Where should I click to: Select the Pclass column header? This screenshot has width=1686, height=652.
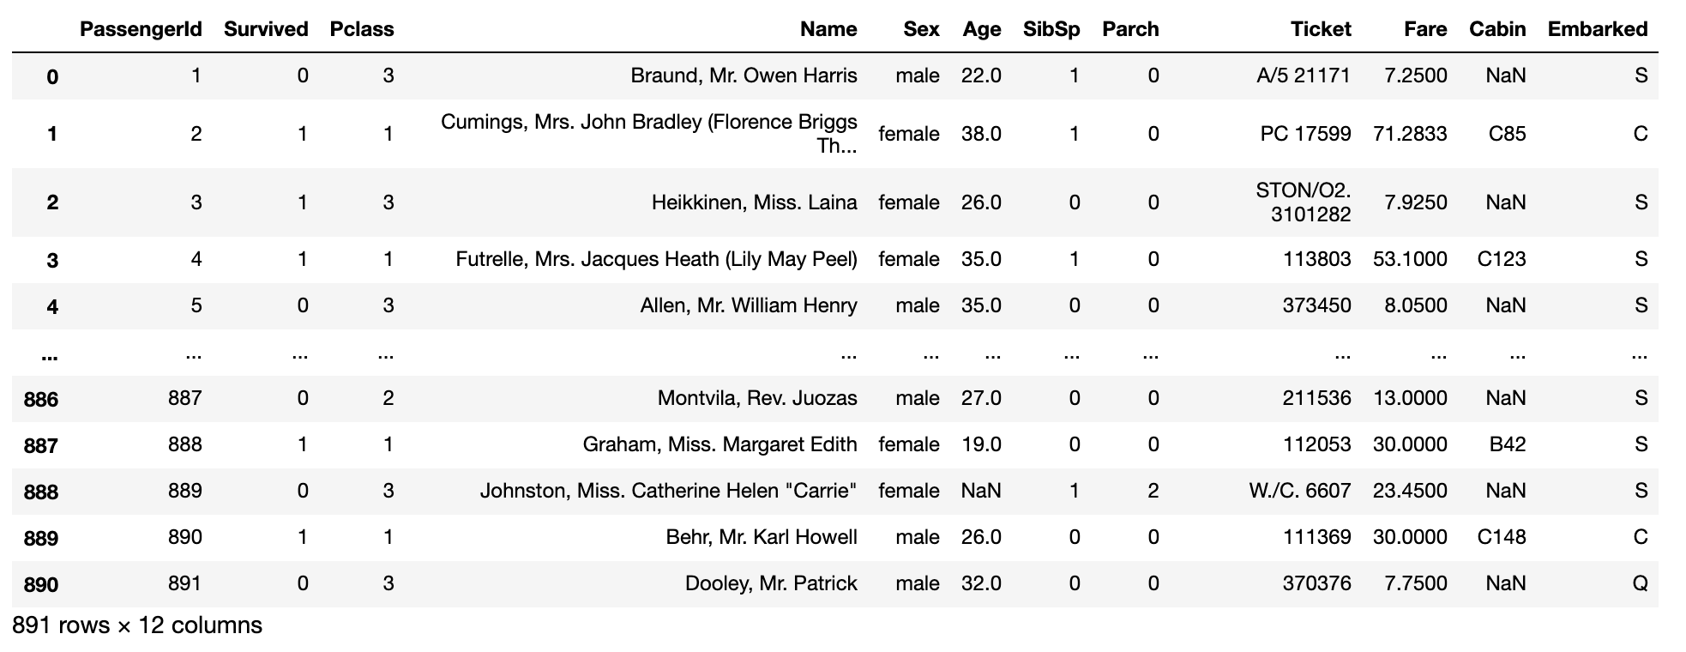click(362, 29)
